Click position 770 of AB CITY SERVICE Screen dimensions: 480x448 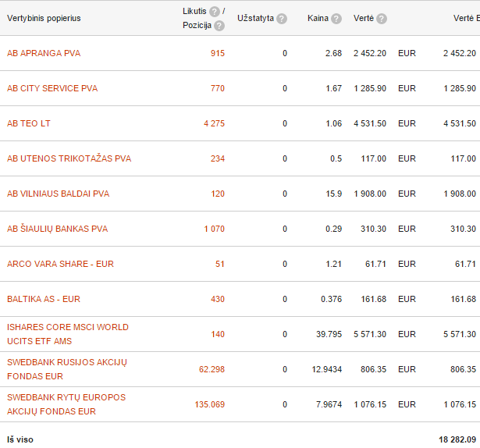click(218, 88)
